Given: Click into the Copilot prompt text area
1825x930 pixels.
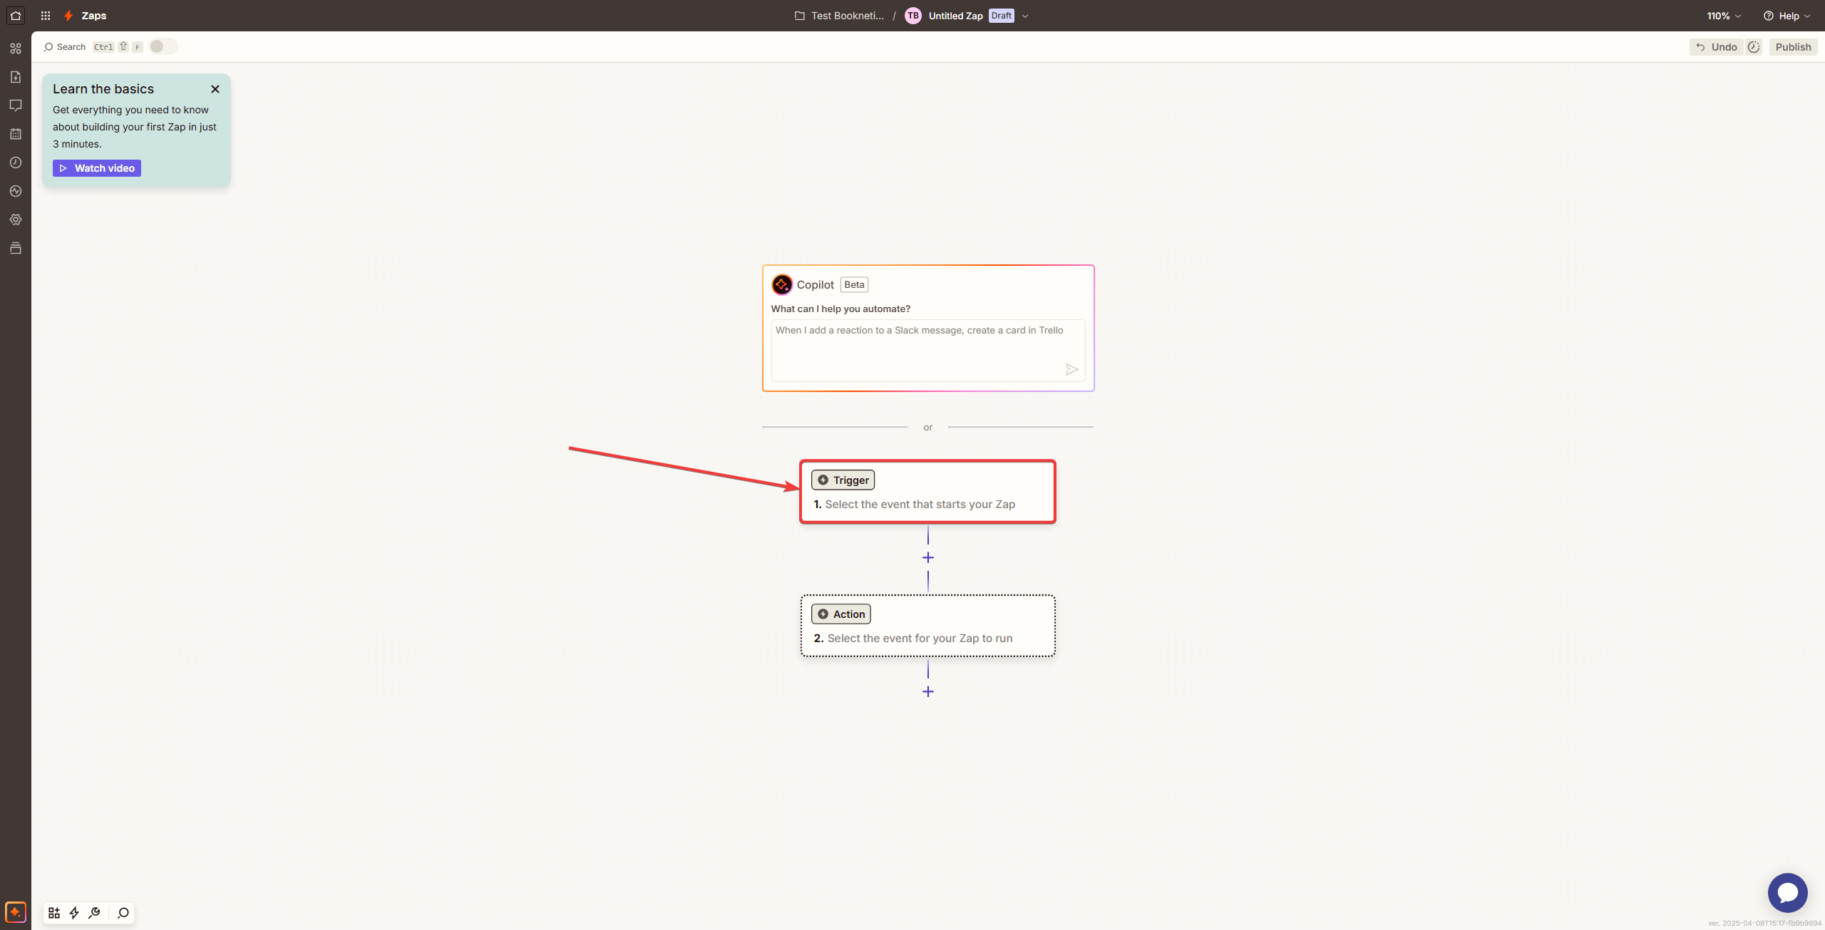Looking at the screenshot, I should coord(928,350).
